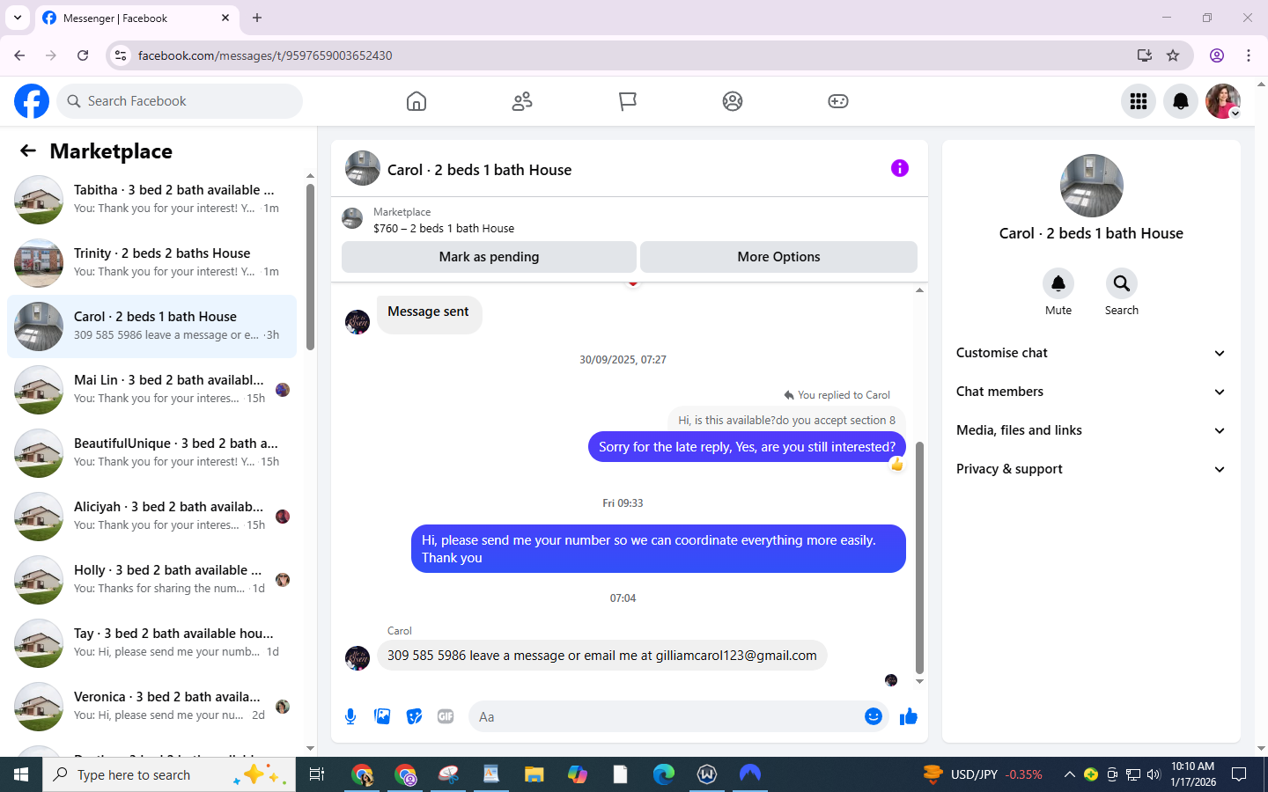Open Mai Lin conversation

[x=151, y=390]
